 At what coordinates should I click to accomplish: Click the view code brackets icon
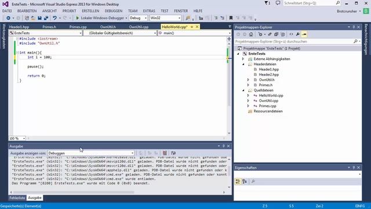[x=291, y=34]
